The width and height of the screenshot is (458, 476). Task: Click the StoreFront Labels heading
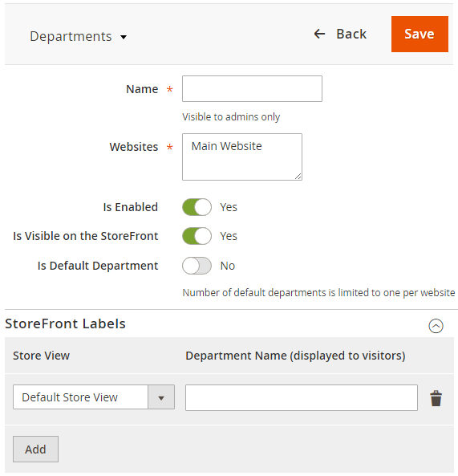pyautogui.click(x=65, y=323)
